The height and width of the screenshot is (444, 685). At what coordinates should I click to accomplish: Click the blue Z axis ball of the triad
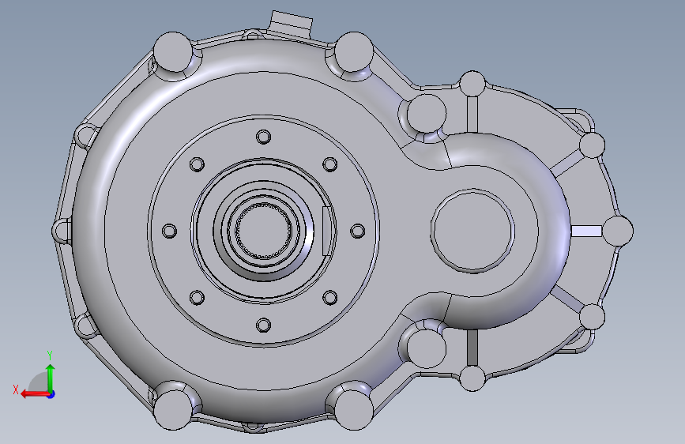click(x=51, y=394)
